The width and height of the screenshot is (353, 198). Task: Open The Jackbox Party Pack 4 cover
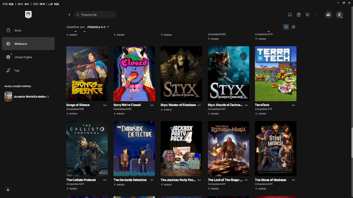[x=181, y=149]
